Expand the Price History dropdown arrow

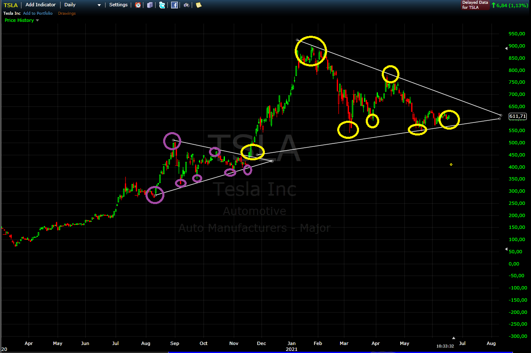point(37,20)
